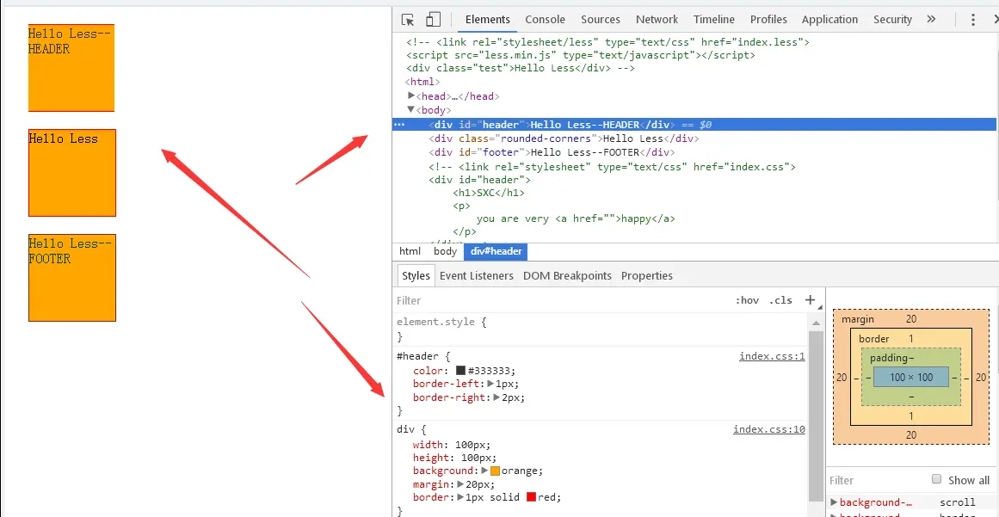
Task: Select the DOM Breakpoints sub-tab
Action: (x=567, y=275)
